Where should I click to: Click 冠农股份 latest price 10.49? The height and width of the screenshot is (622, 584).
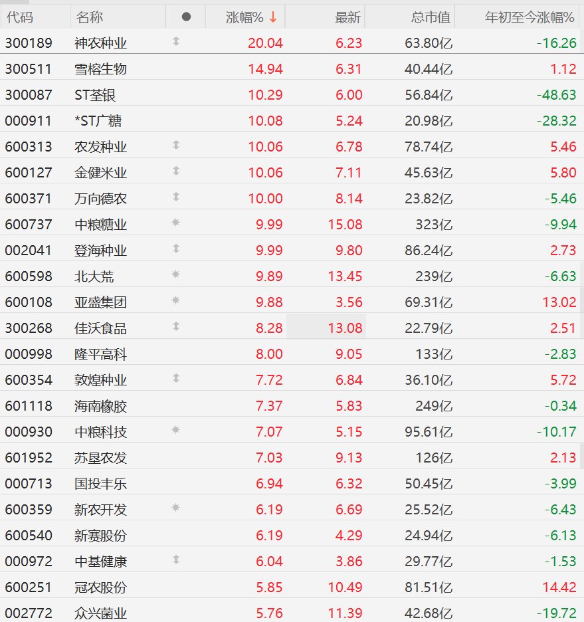(x=345, y=587)
